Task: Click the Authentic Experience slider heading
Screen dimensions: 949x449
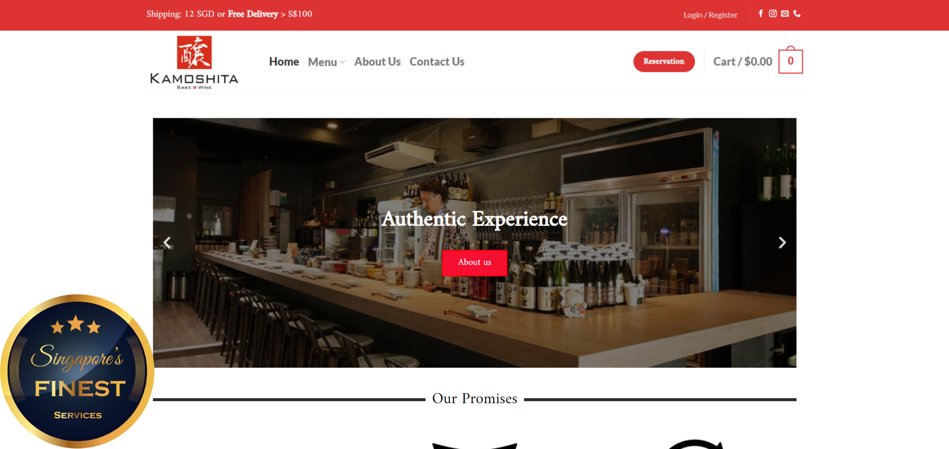Action: (x=474, y=219)
